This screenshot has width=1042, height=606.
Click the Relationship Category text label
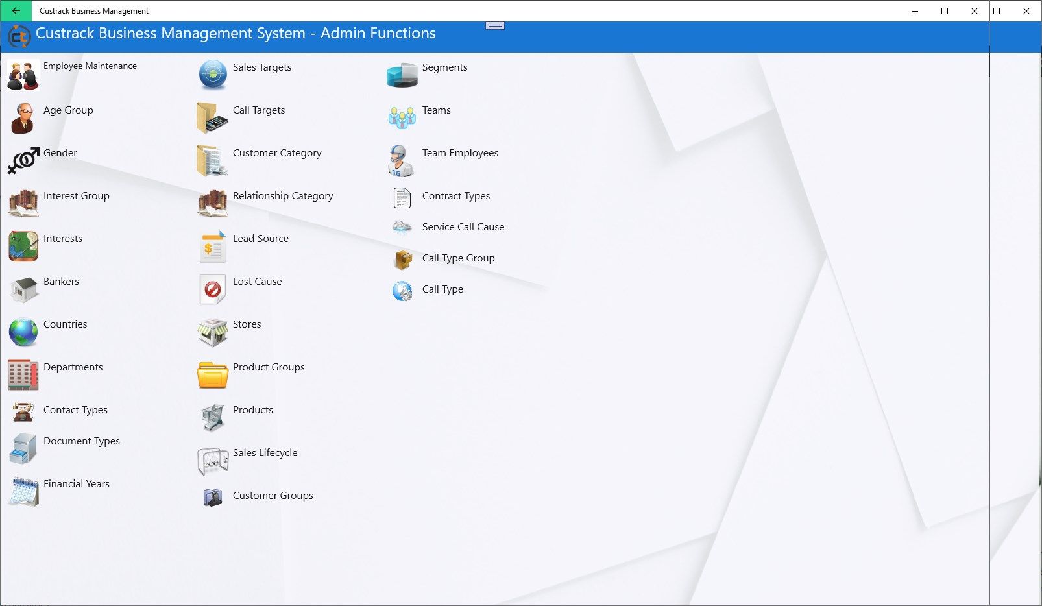click(x=283, y=196)
